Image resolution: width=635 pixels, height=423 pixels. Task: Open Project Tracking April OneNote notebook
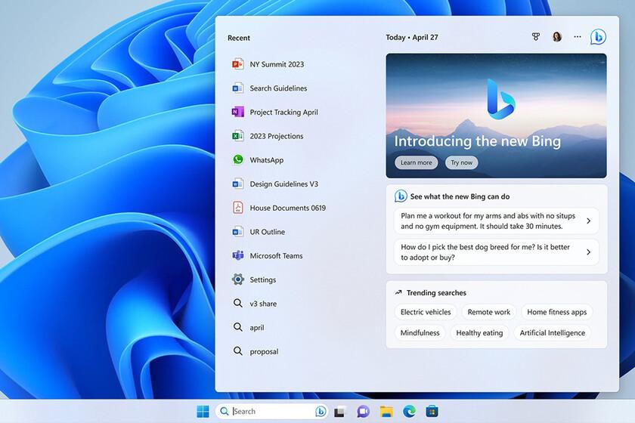(283, 113)
